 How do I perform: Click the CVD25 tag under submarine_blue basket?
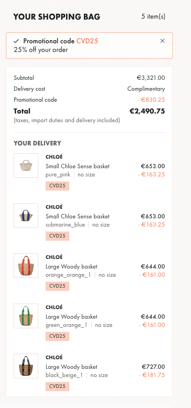(57, 236)
